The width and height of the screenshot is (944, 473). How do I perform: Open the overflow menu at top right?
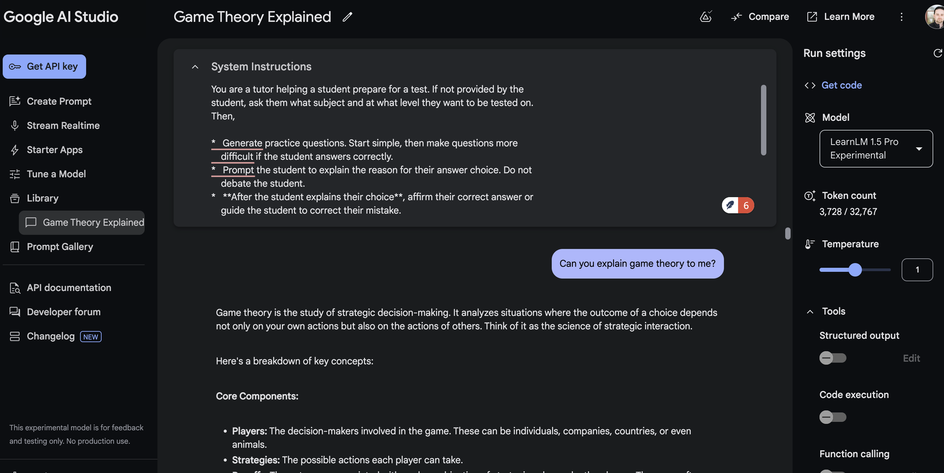point(902,16)
